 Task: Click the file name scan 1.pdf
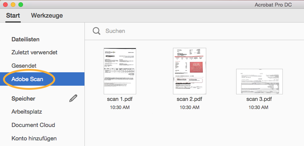click(120, 99)
